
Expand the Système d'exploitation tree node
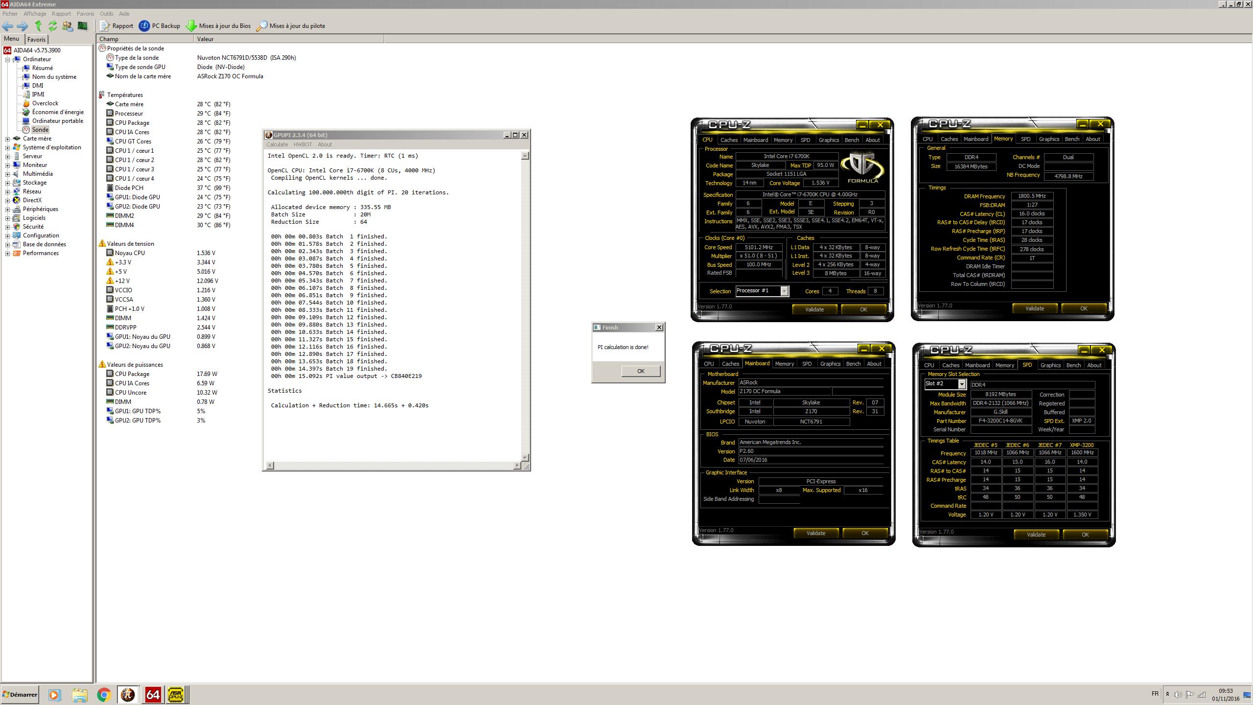[x=7, y=147]
